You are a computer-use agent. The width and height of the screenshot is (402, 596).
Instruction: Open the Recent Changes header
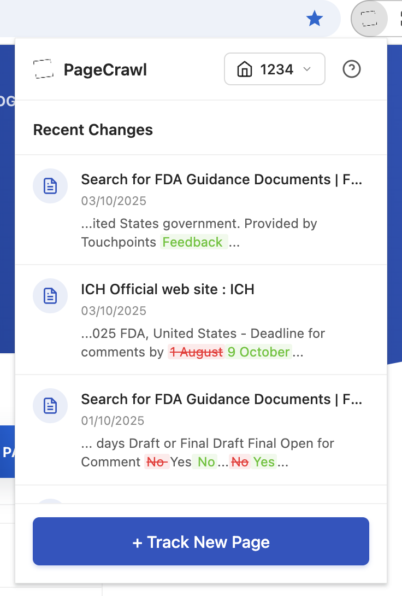(x=93, y=130)
